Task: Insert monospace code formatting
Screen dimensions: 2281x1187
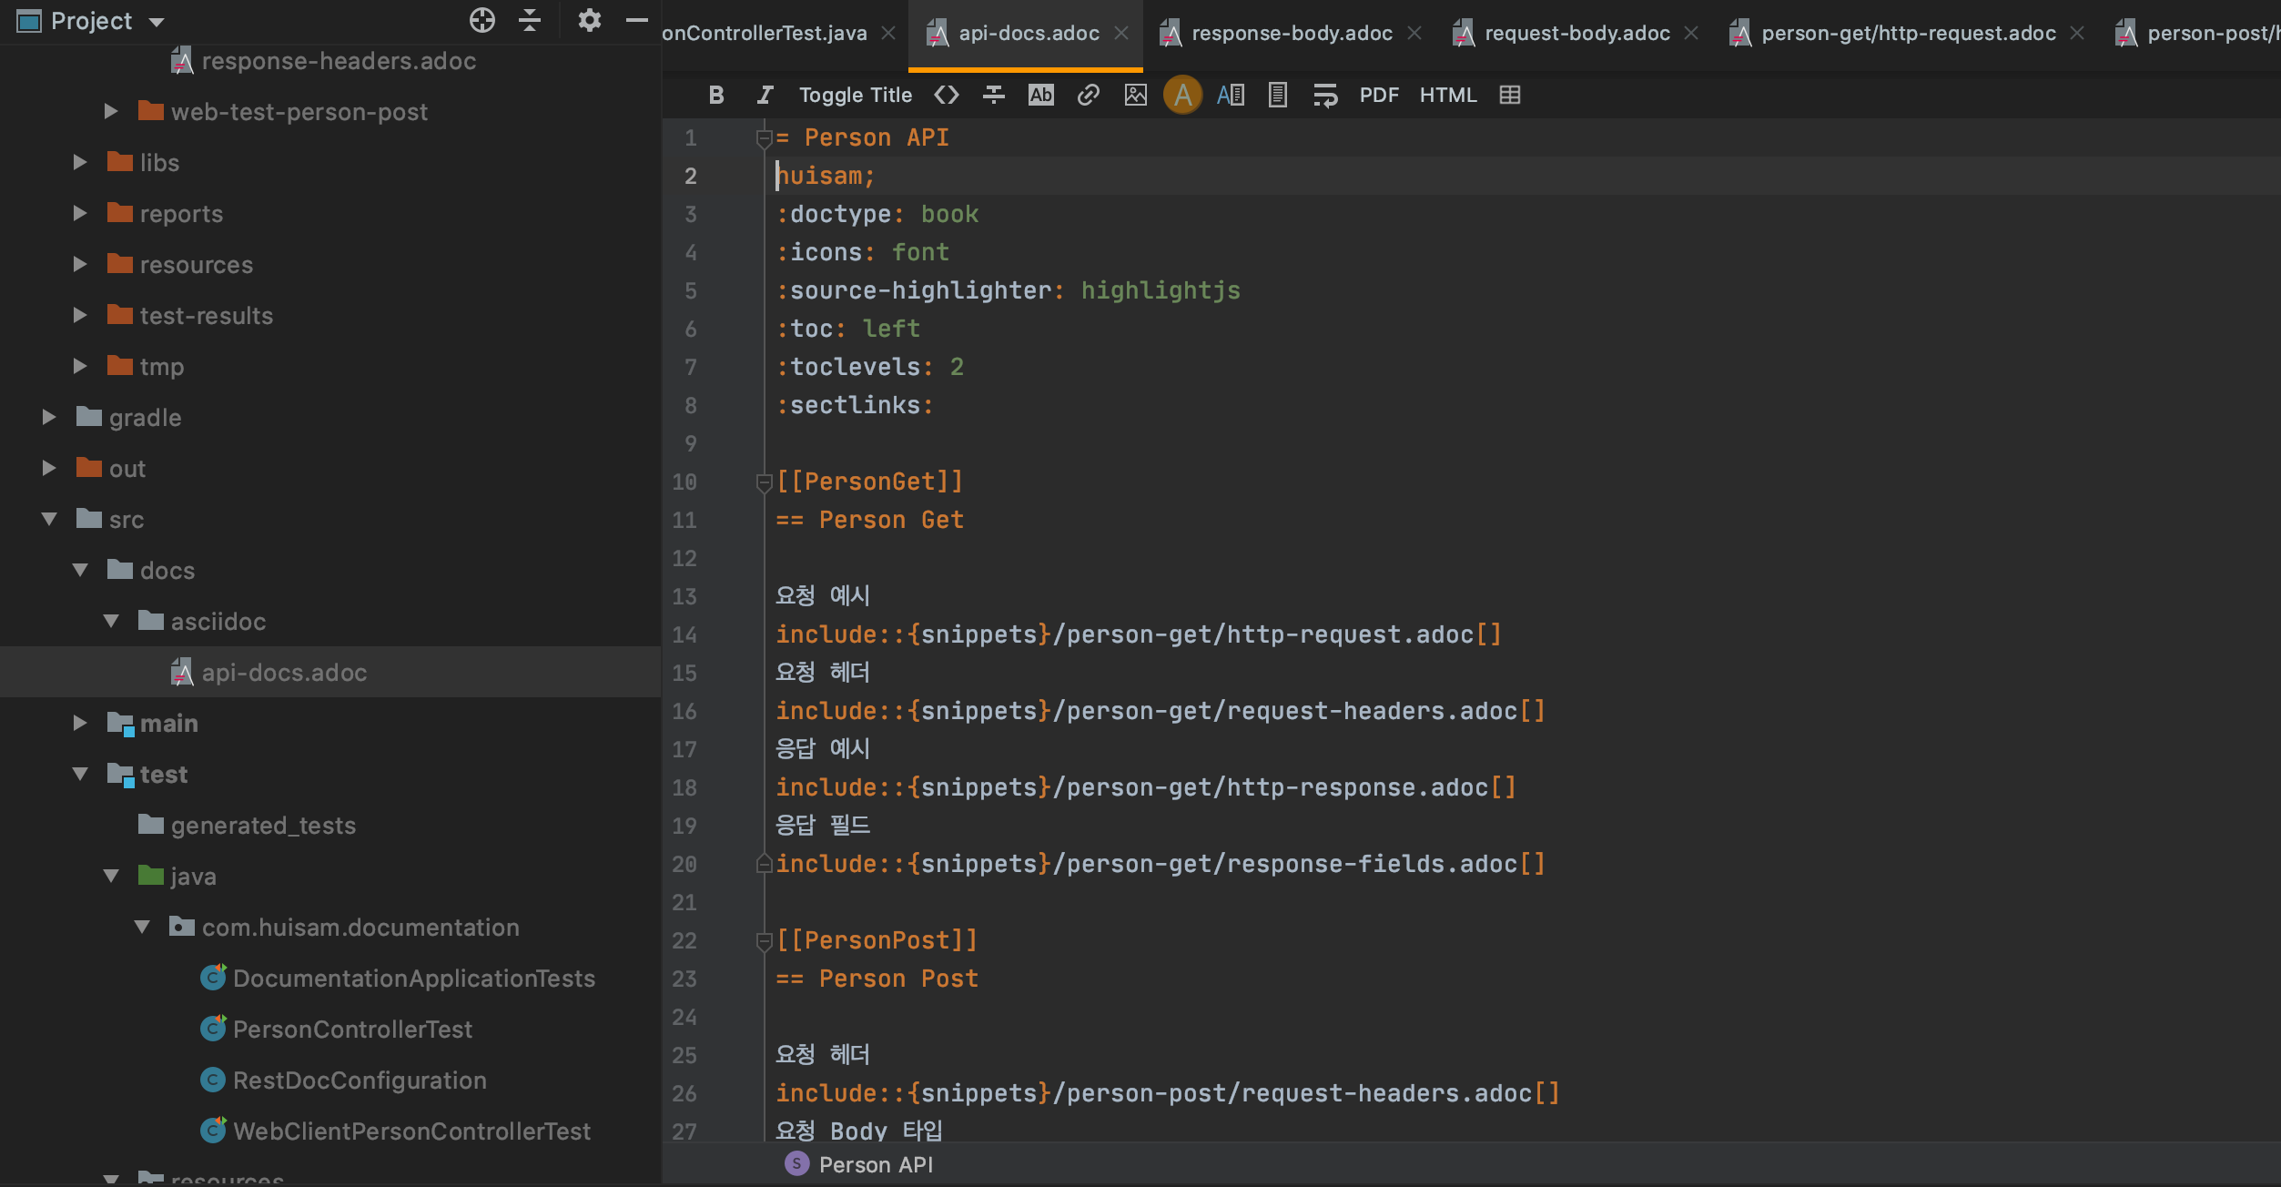Action: [947, 95]
